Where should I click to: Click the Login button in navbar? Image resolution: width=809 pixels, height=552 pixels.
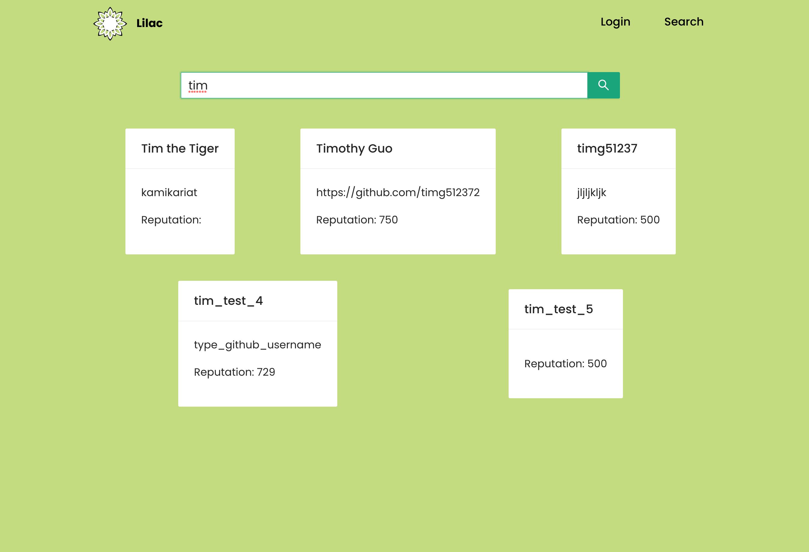[x=615, y=22]
